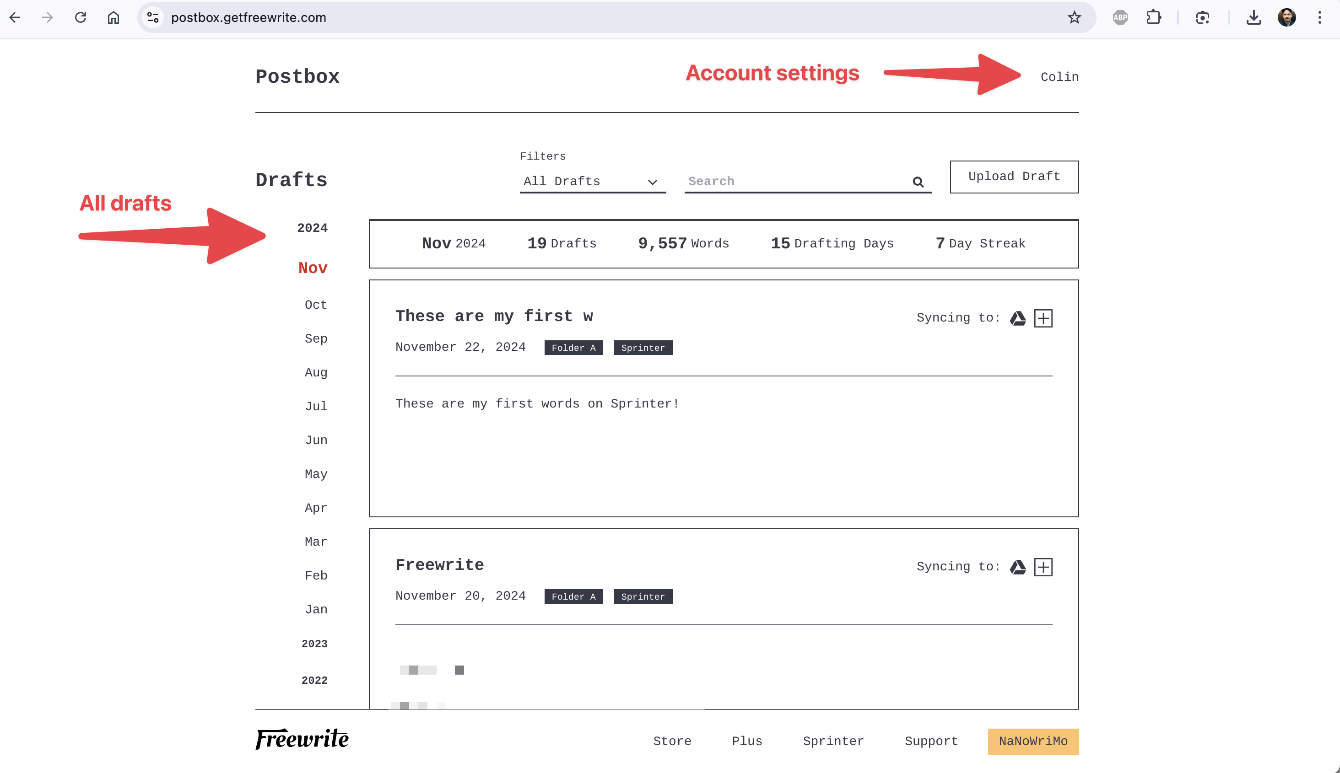Expand the 2023 year in sidebar
1340x773 pixels.
(x=314, y=644)
